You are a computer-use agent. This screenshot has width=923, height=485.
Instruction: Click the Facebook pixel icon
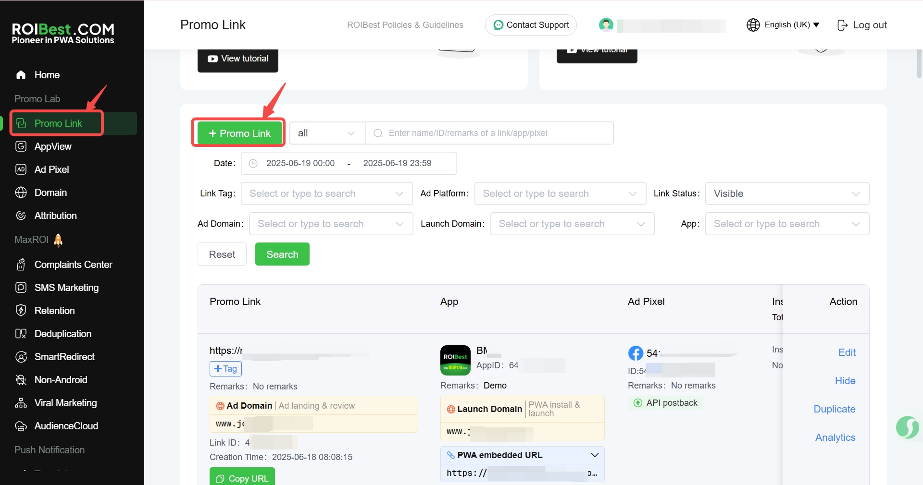(x=636, y=353)
